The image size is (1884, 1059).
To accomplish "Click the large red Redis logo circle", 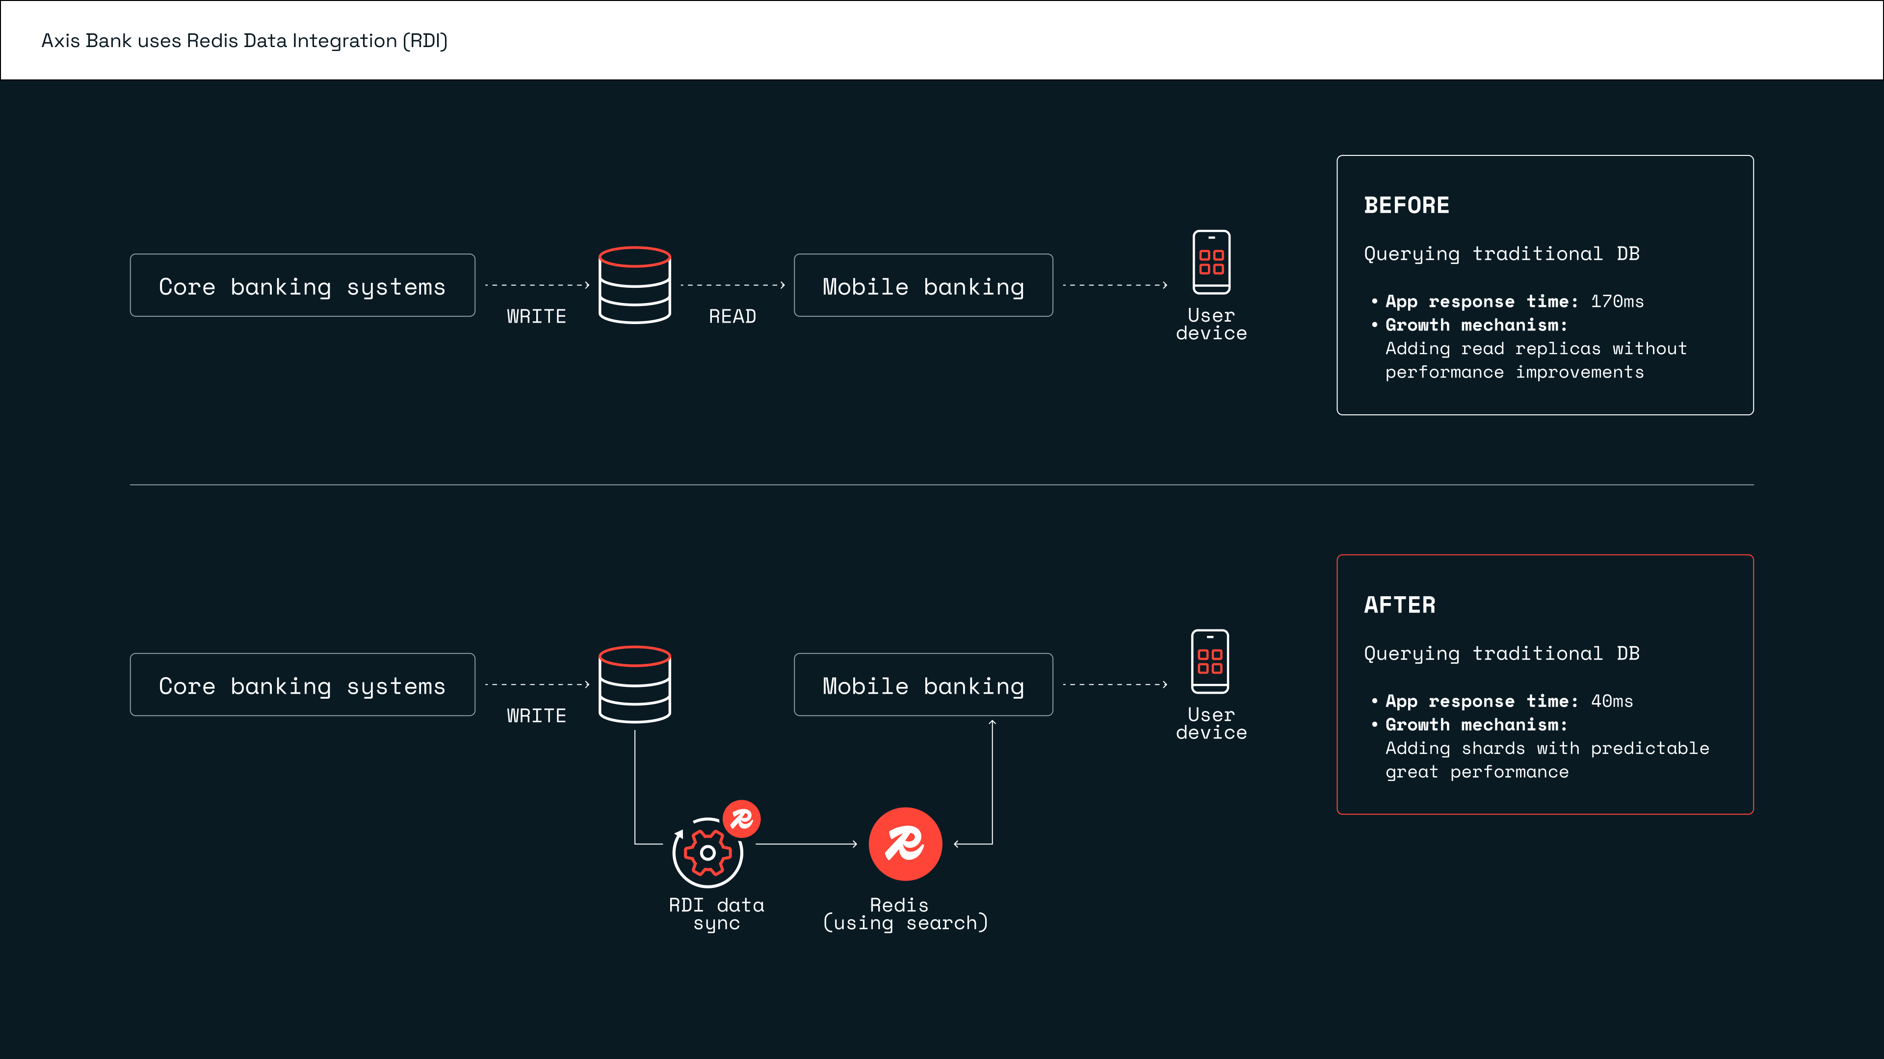I will tap(905, 844).
